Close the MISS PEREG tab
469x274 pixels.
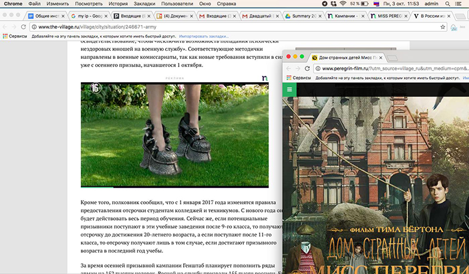click(406, 16)
